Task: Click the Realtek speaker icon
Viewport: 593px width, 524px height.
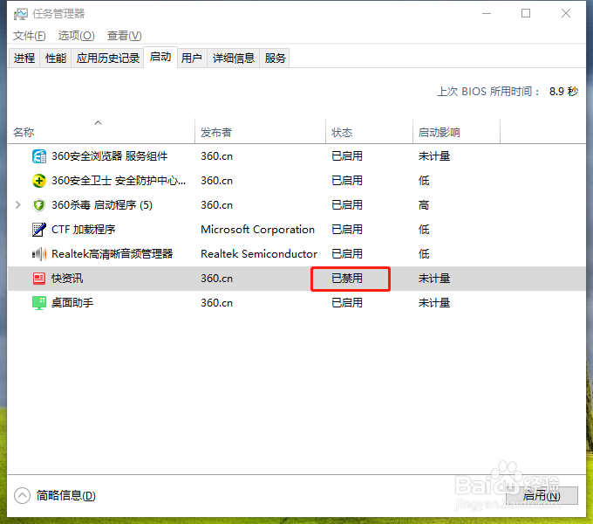Action: coord(39,254)
